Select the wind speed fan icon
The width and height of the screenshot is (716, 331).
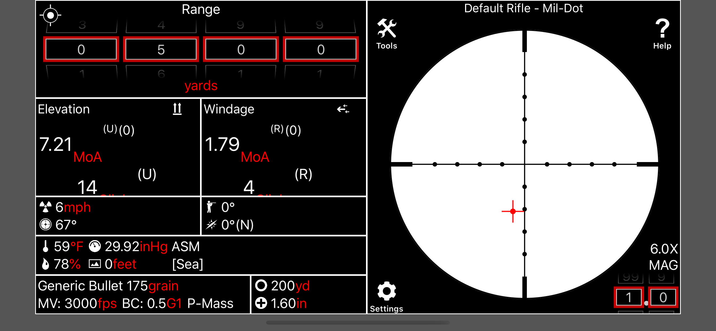point(45,207)
